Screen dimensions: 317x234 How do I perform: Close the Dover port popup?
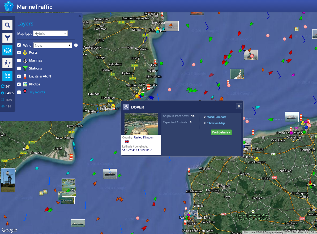click(x=239, y=106)
